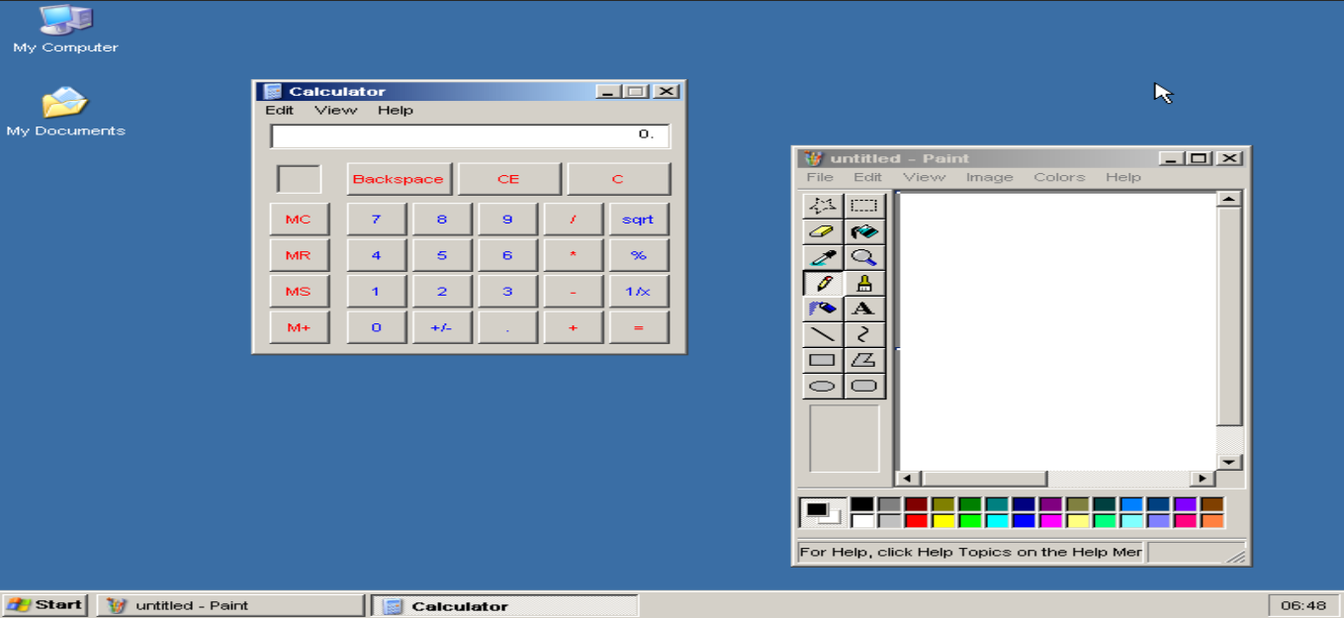
Task: Select the Curve tool in Paint
Action: pyautogui.click(x=864, y=334)
